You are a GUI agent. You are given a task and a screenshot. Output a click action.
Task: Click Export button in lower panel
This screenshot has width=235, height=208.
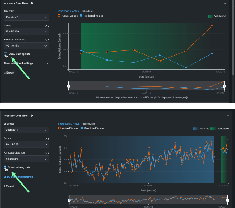coord(9,186)
